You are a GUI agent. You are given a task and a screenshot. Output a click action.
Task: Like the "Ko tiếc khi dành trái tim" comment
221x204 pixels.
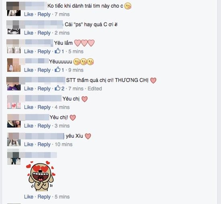(29, 14)
